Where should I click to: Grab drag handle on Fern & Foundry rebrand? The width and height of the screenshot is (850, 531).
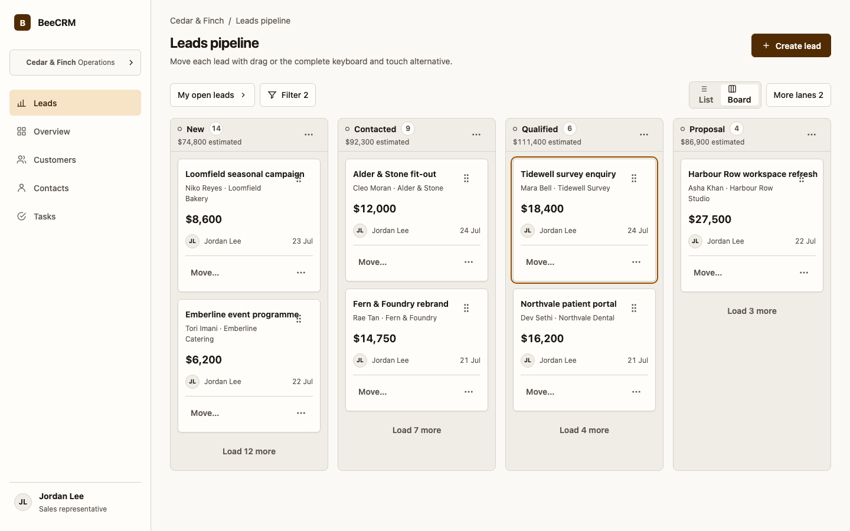click(x=466, y=308)
